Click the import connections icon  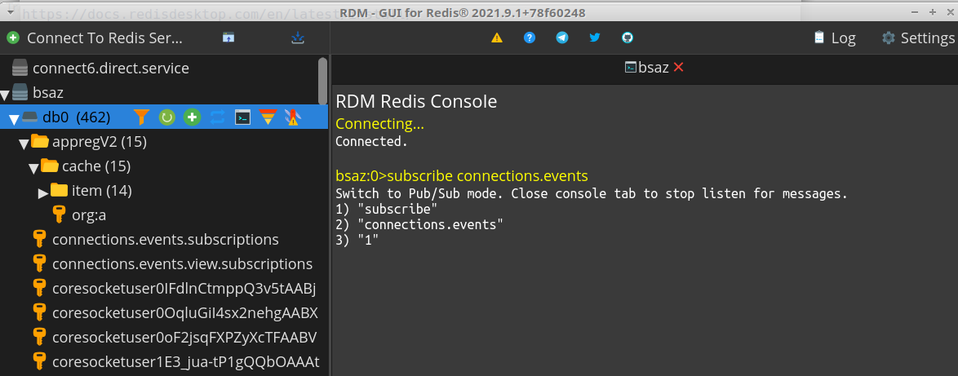tap(298, 38)
